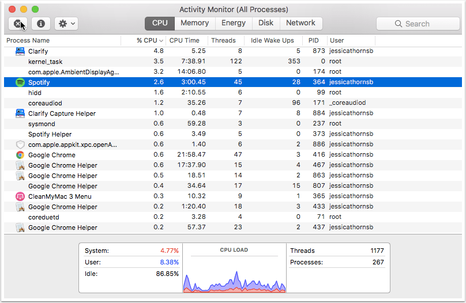
Task: Sort by CPU Time column header
Action: coord(187,40)
